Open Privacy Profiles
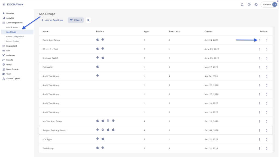279x157 pixels. tap(13, 41)
